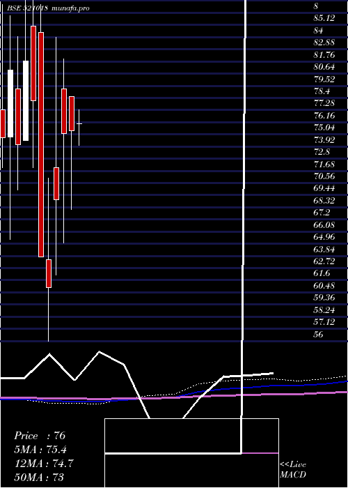Click the small doji candle after the red candles

pyautogui.click(x=79, y=124)
